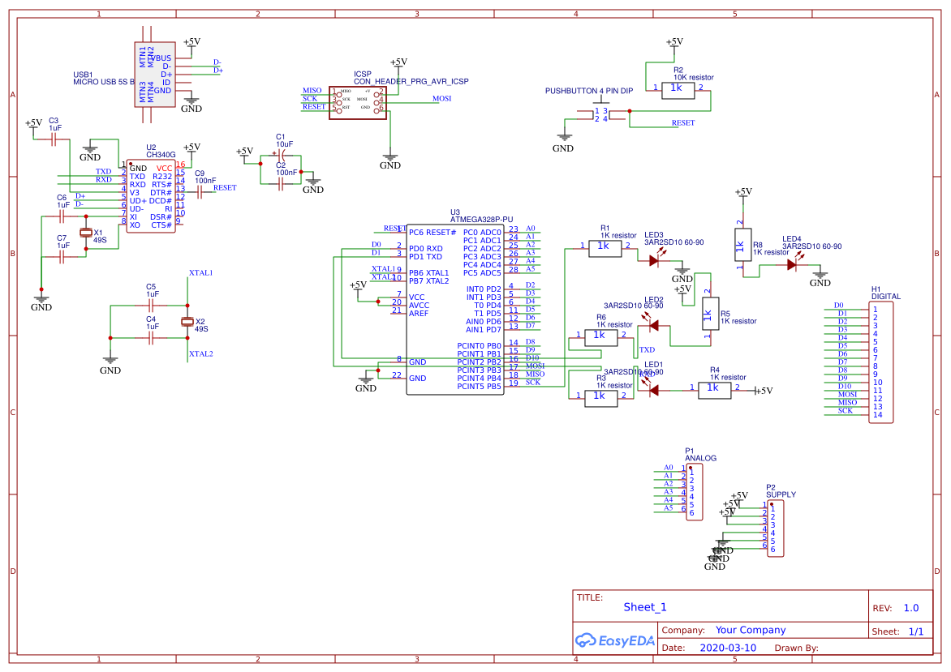
Task: Click the RESET net label near C9
Action: pyautogui.click(x=226, y=187)
